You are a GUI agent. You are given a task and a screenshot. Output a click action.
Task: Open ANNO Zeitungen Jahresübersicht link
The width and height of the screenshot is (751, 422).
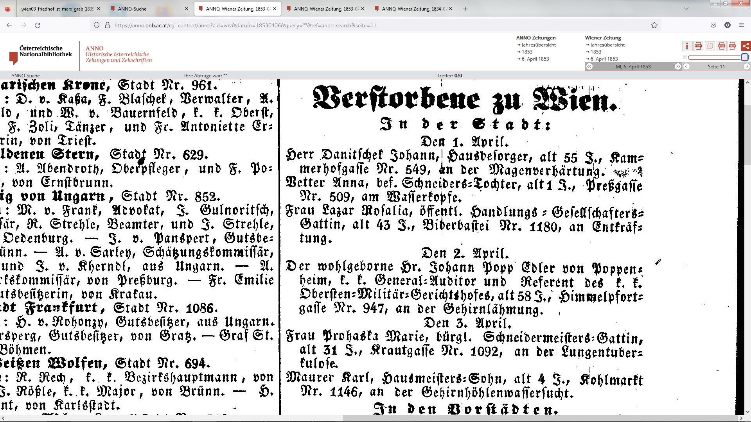(538, 45)
